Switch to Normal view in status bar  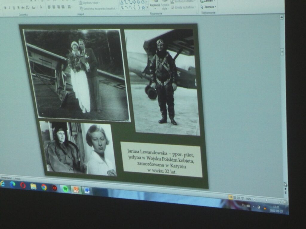pyautogui.click(x=230, y=197)
